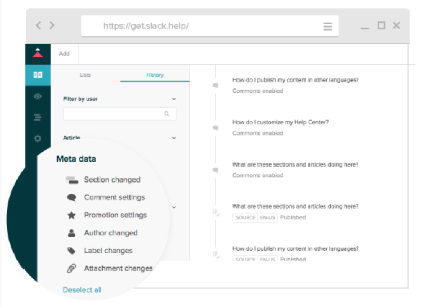The image size is (422, 307).
Task: Open the settings gear sidebar icon
Action: click(38, 139)
